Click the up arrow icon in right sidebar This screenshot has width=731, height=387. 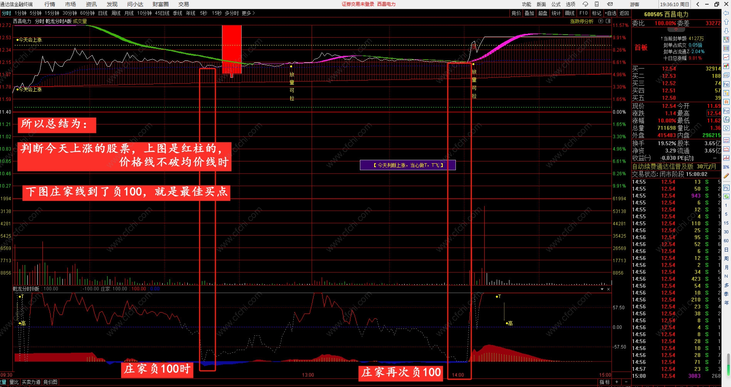click(x=726, y=22)
